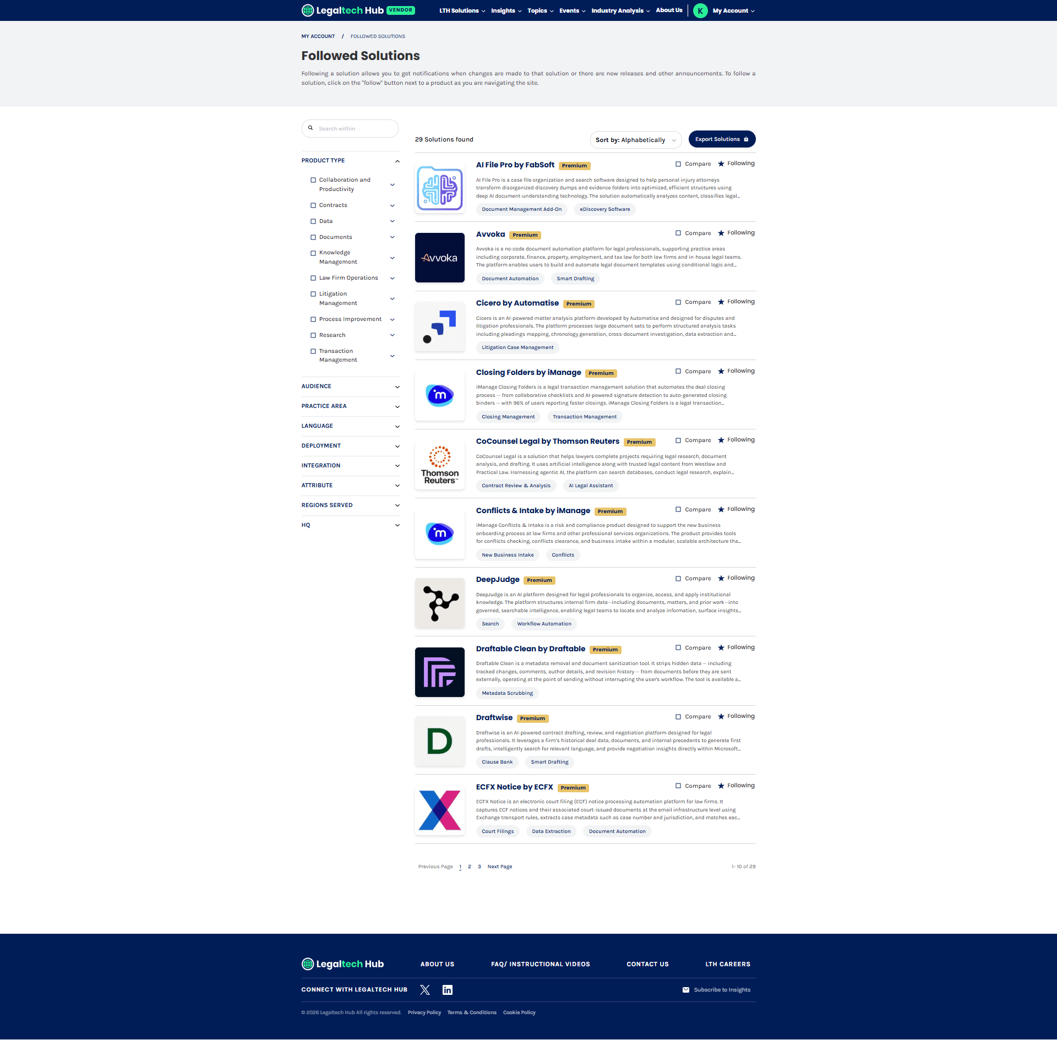Click the My Account breadcrumb link
Viewport: 1057px width, 1040px height.
(318, 36)
